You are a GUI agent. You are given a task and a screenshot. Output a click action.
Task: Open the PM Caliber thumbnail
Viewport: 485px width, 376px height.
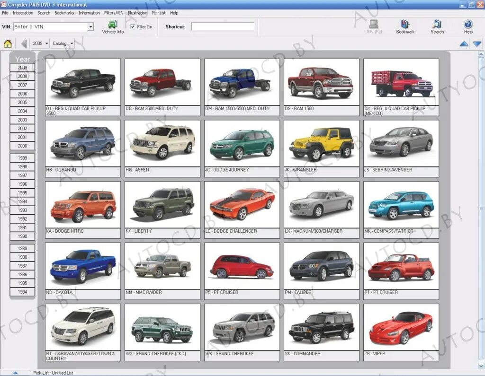click(322, 266)
